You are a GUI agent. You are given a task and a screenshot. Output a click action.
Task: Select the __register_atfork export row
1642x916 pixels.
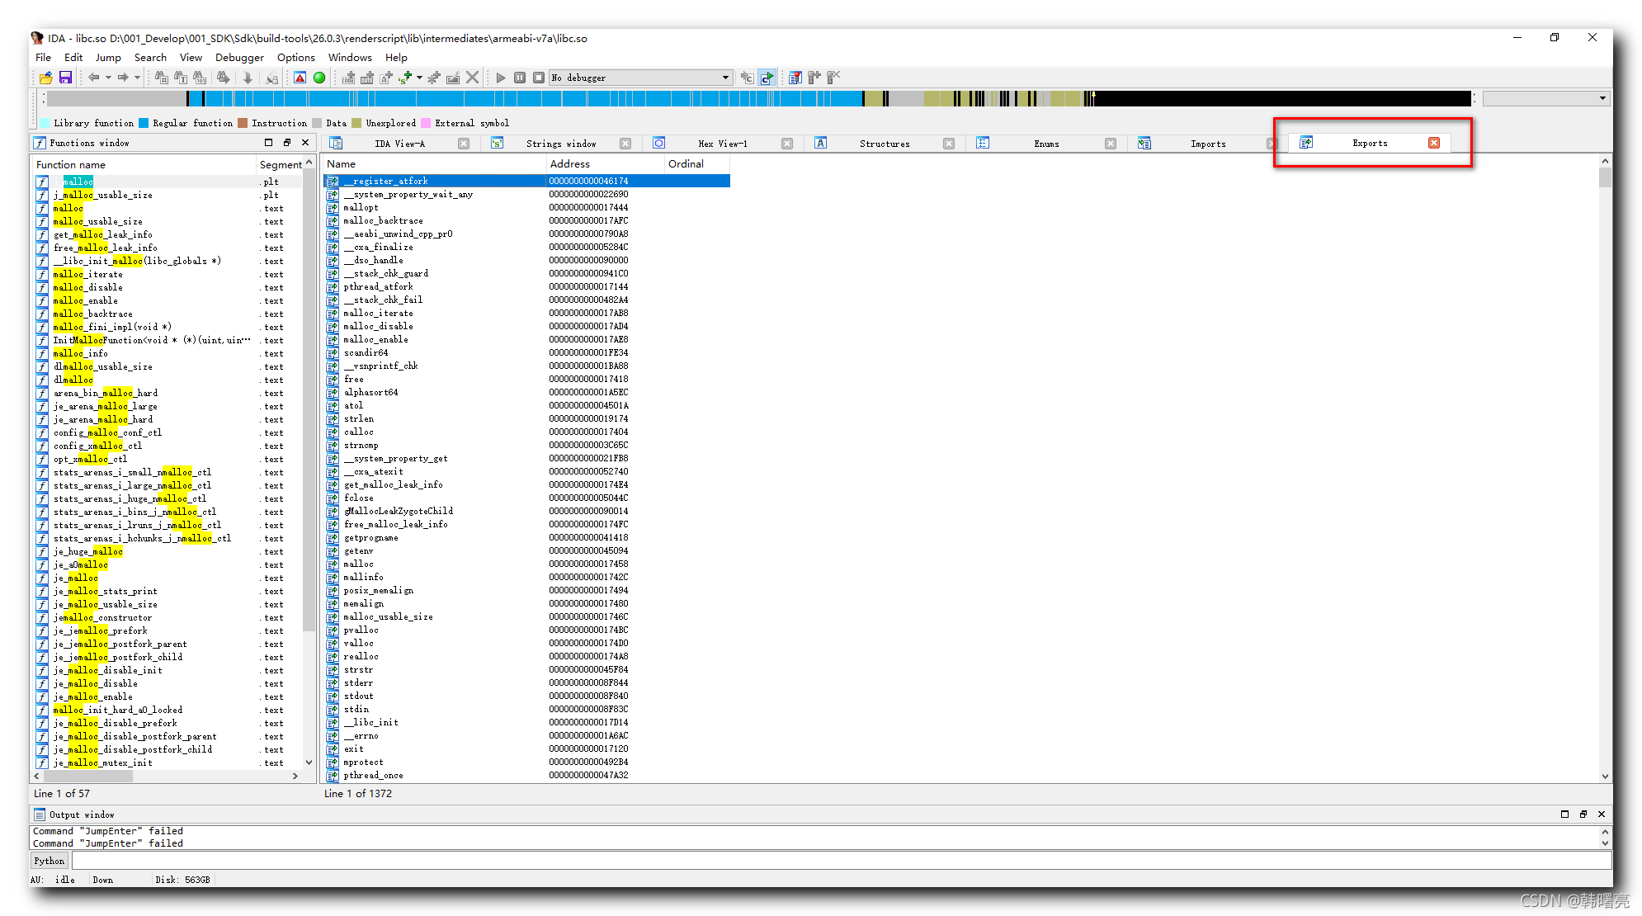tap(526, 181)
